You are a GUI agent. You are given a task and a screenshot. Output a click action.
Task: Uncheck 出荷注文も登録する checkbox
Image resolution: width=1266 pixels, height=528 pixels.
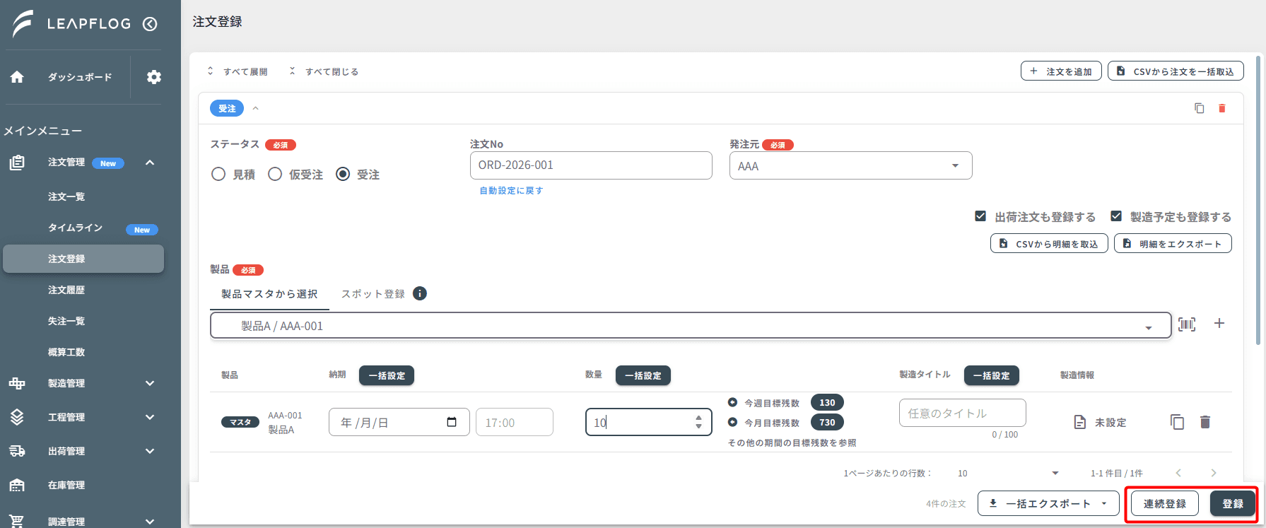[980, 216]
